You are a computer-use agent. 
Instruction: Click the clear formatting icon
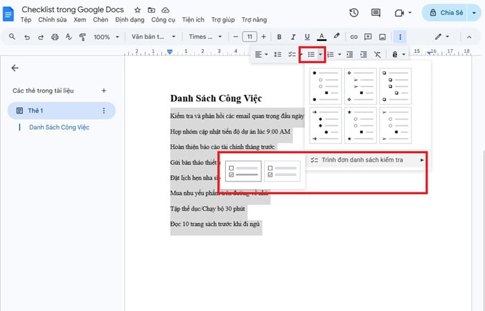[377, 54]
